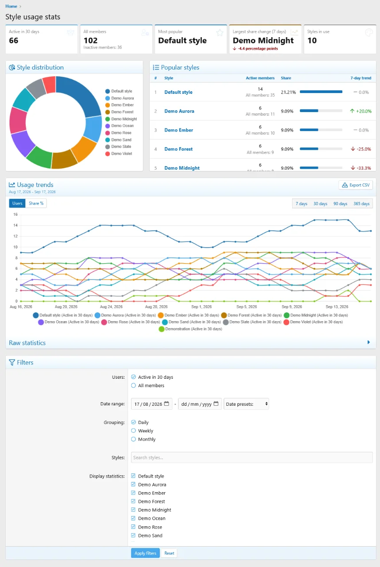Expand the Raw statistics section
Image resolution: width=380 pixels, height=567 pixels.
point(190,343)
